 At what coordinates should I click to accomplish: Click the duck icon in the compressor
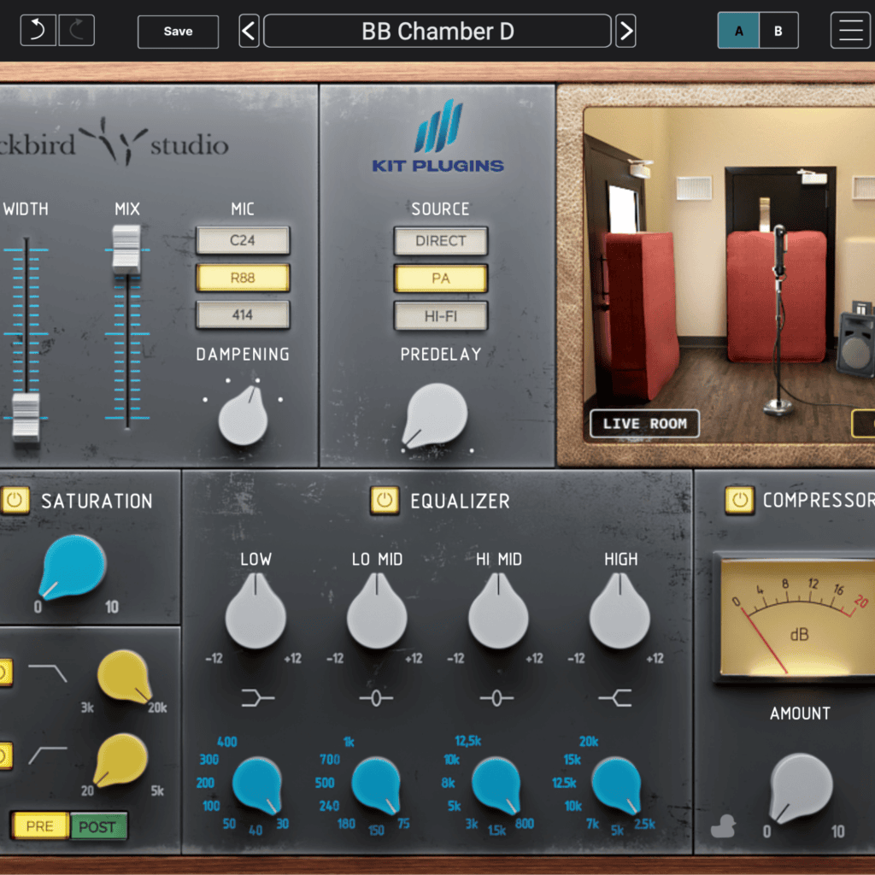pyautogui.click(x=723, y=826)
